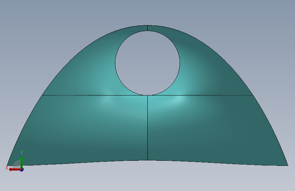Viewport: 295px width, 191px height.
Task: Select the long vertical center edge below the hole
Action: coord(148,128)
